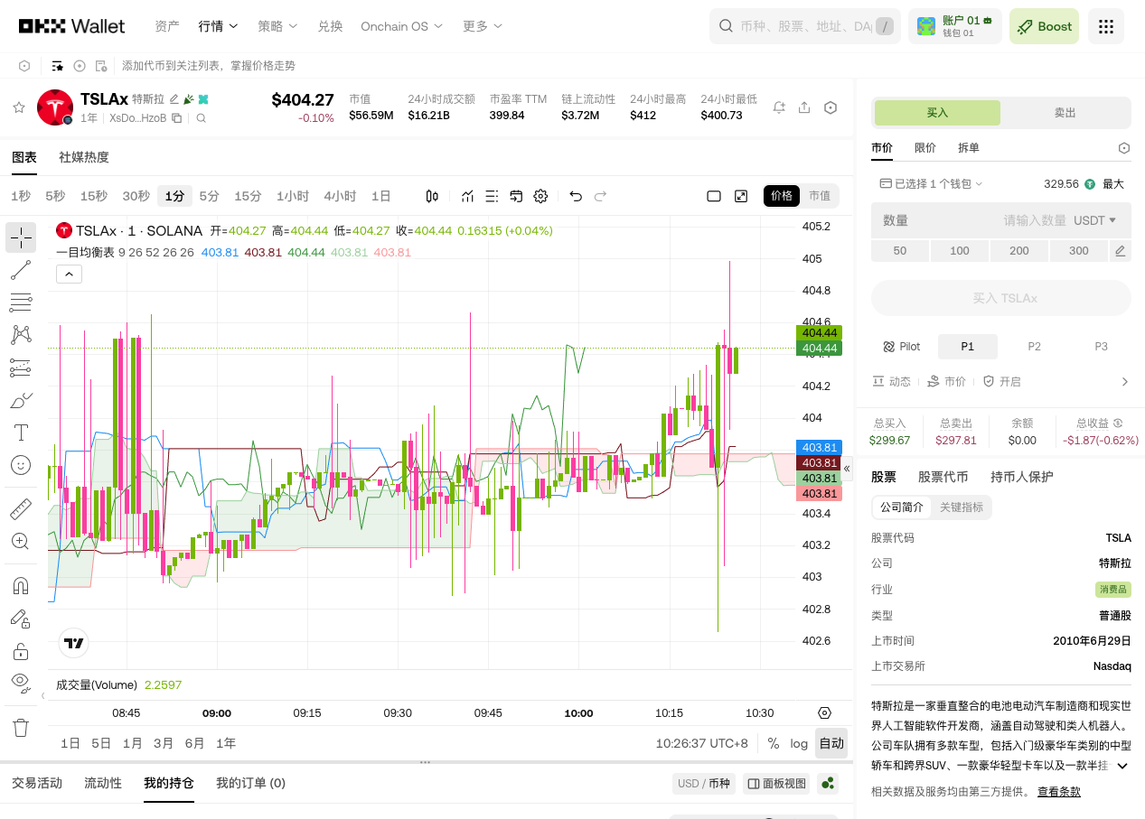Image resolution: width=1145 pixels, height=819 pixels.
Task: Expand the Pilot settings chevron
Action: click(1125, 382)
